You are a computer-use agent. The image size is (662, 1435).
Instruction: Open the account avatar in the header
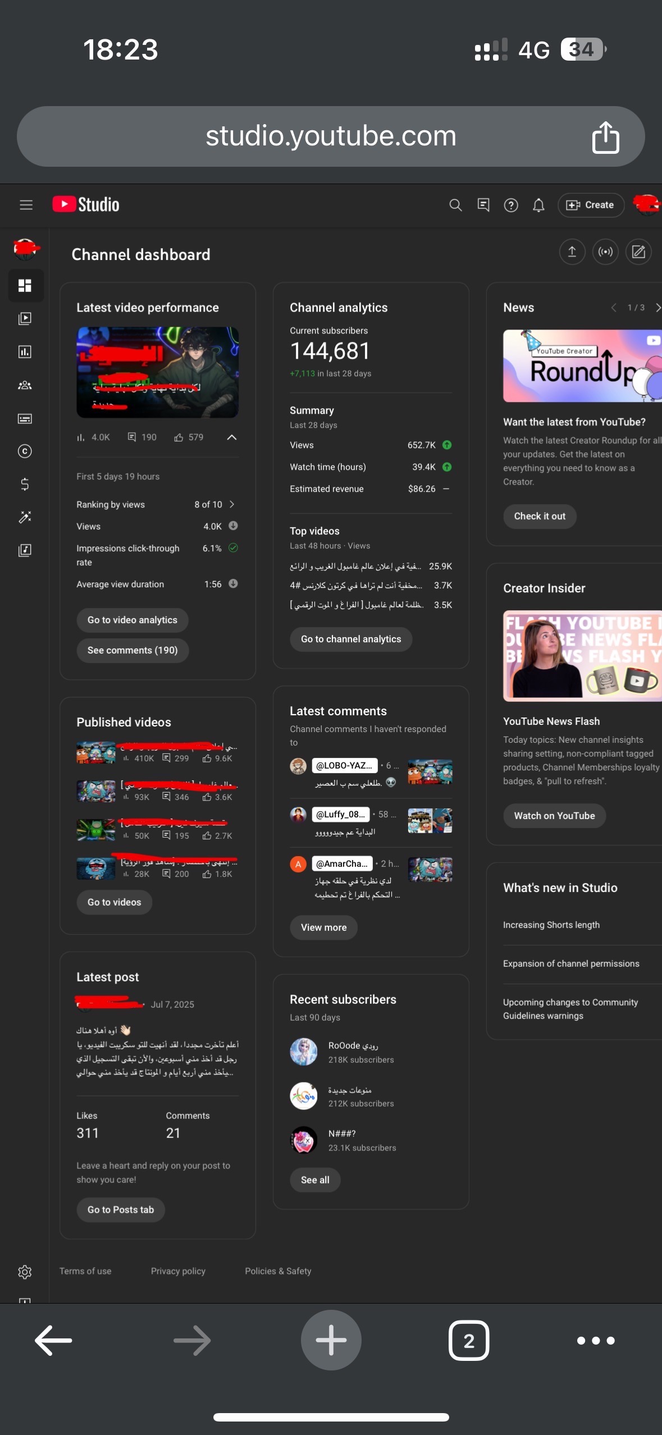point(647,204)
